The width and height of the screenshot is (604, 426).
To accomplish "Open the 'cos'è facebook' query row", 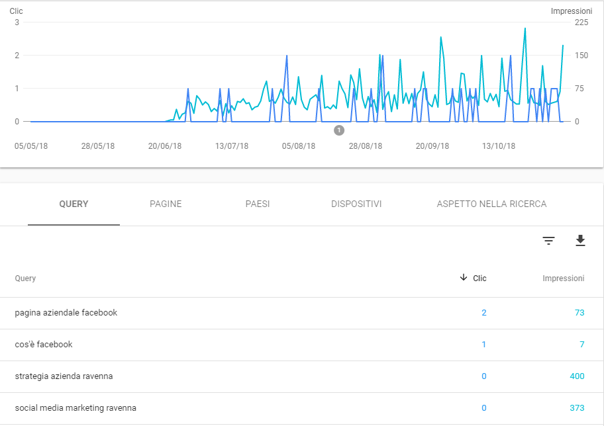I will pos(44,345).
